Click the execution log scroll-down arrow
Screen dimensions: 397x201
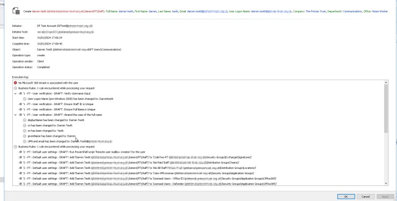[x=386, y=183]
